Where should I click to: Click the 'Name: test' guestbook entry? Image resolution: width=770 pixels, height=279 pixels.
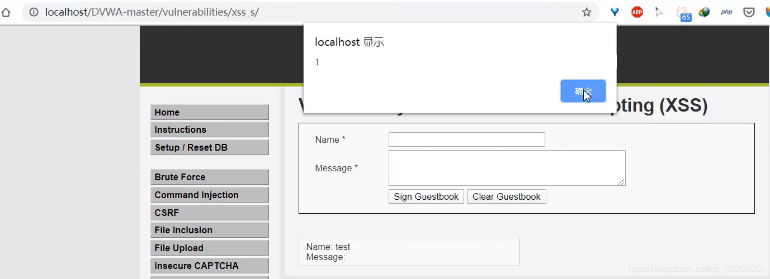click(x=328, y=247)
